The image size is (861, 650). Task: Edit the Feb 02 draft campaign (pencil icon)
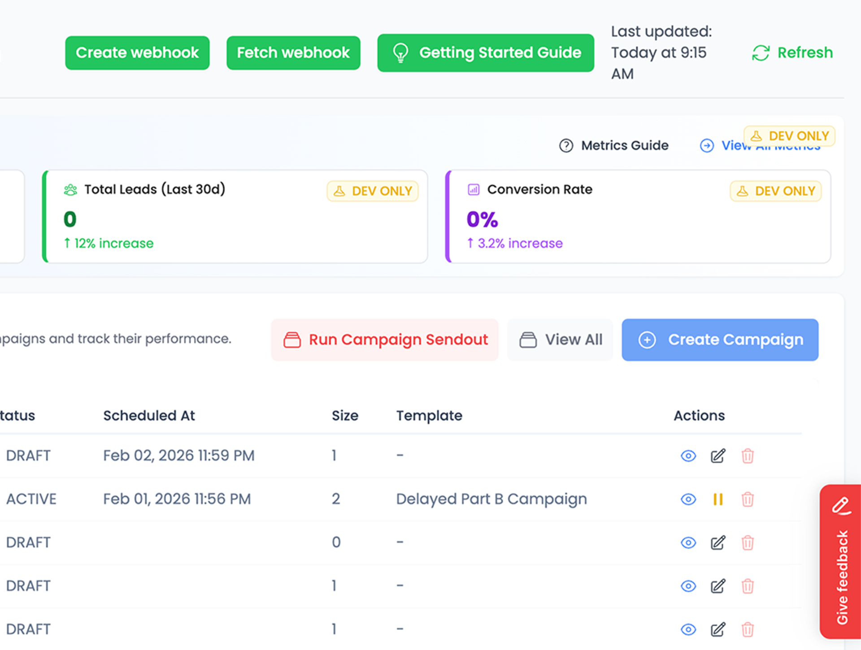tap(717, 456)
